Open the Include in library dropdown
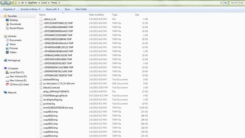245x138 pixels. point(30,9)
